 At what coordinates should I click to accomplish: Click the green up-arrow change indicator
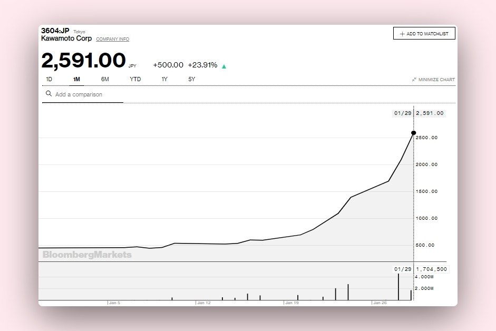(x=224, y=66)
